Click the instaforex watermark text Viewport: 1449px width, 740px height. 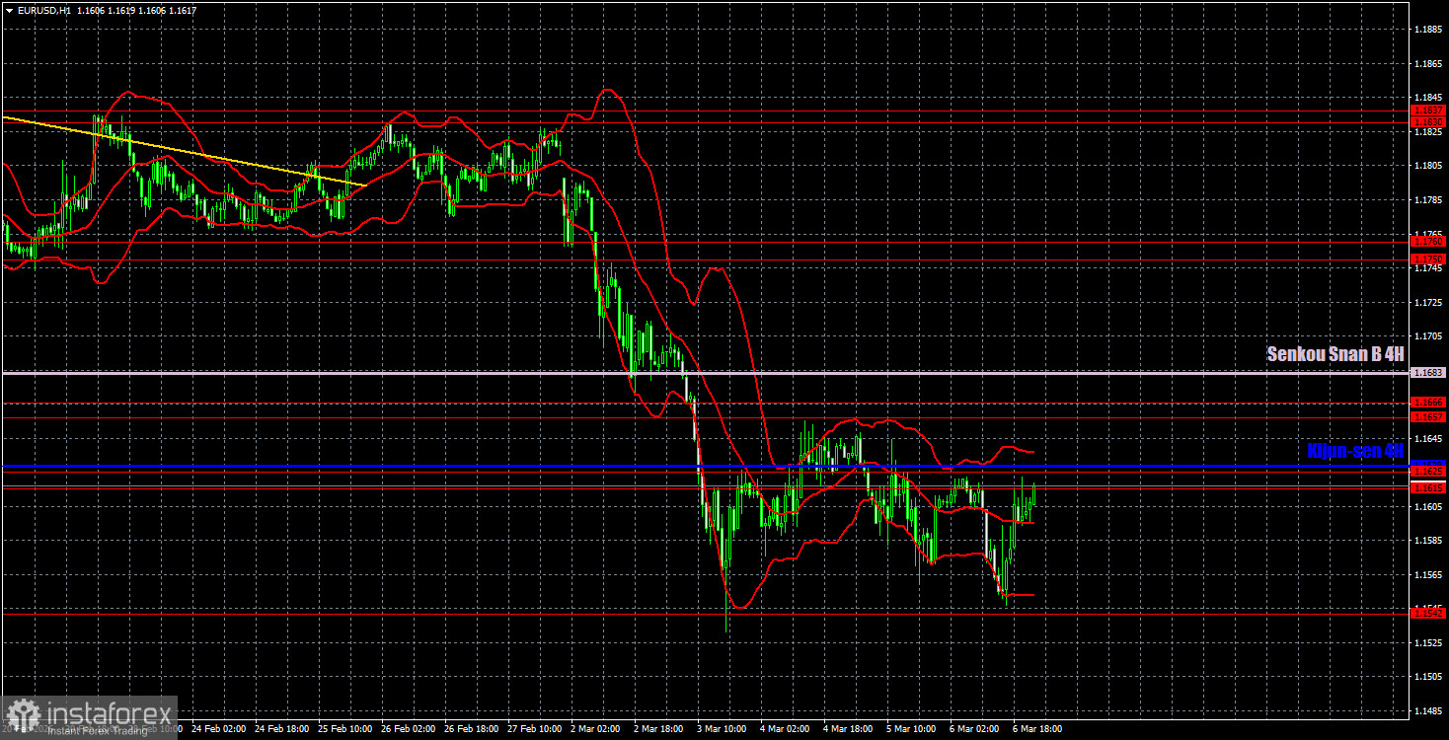point(110,711)
